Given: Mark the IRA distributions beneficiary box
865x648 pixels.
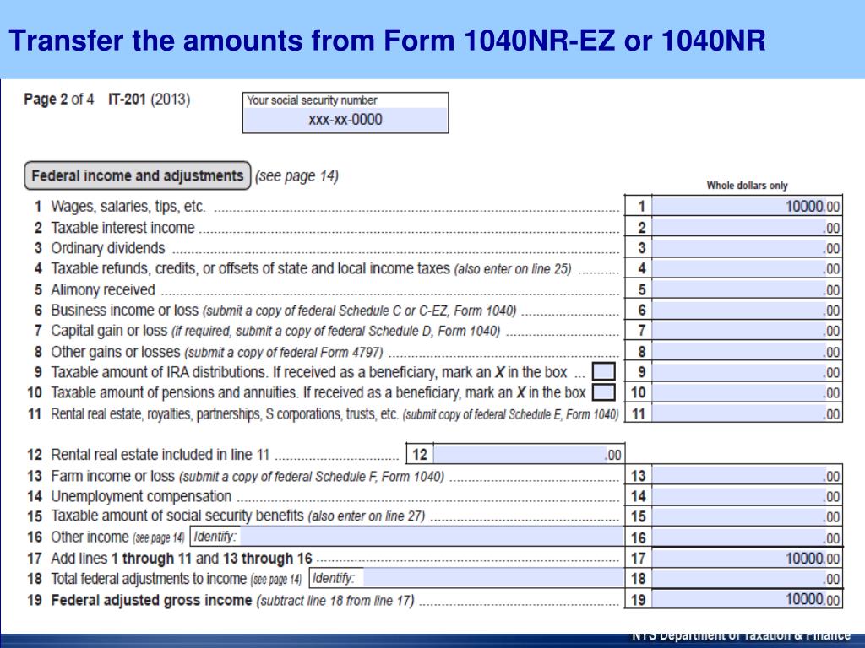Looking at the screenshot, I should pyautogui.click(x=603, y=371).
